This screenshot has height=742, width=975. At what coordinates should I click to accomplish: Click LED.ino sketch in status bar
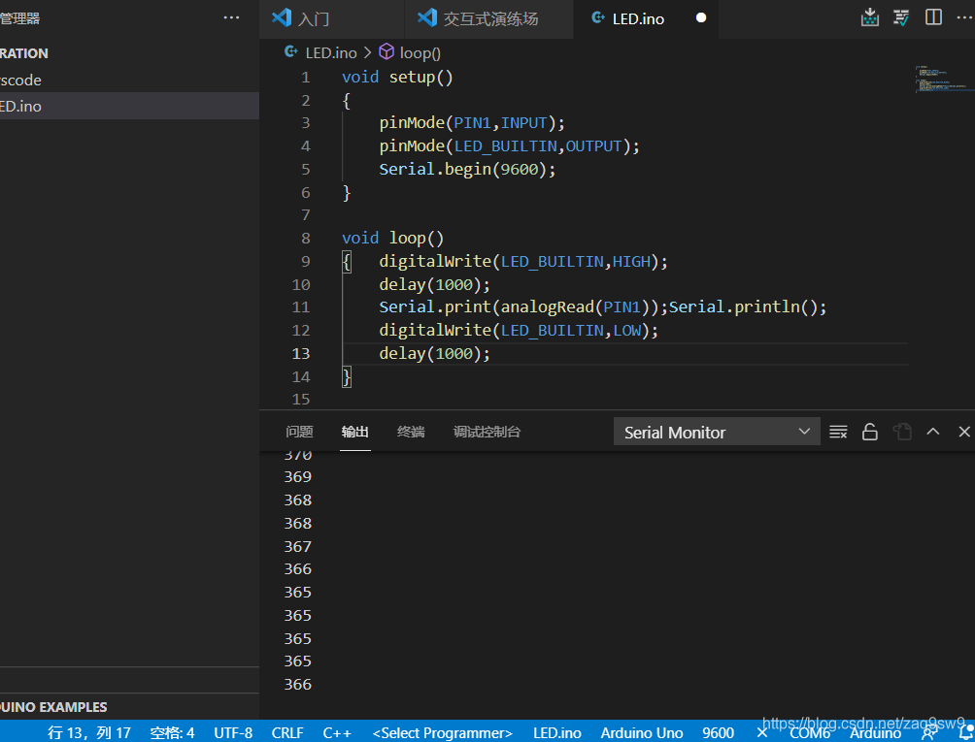click(557, 732)
